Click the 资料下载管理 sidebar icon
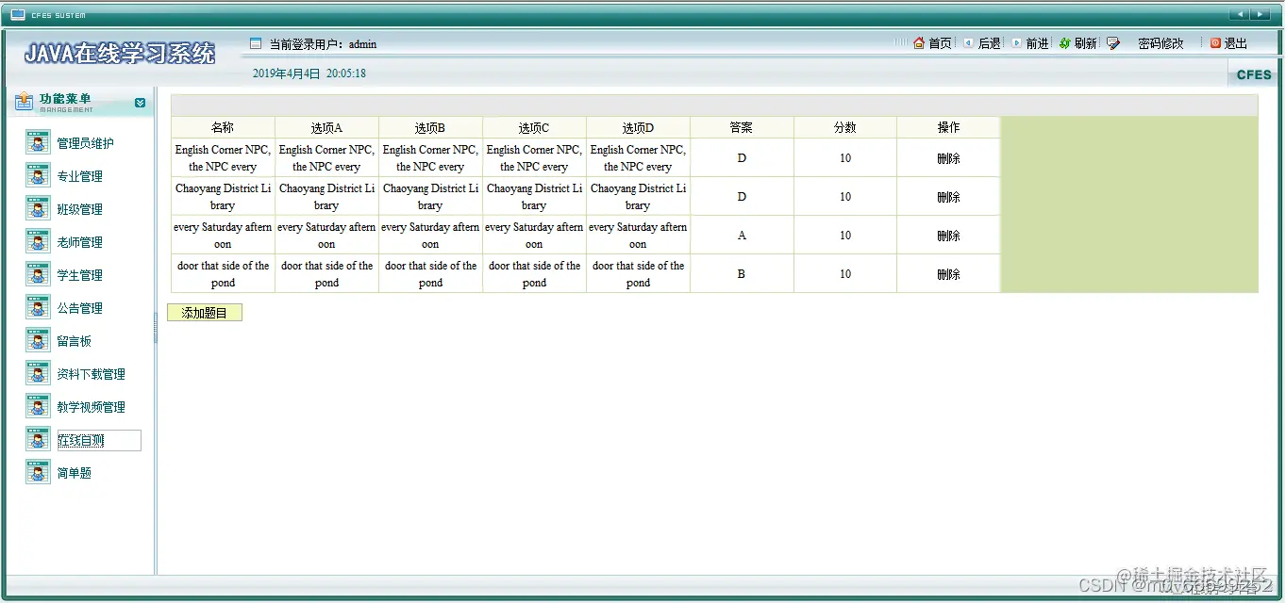Screen dimensions: 1286x603 click(x=38, y=374)
